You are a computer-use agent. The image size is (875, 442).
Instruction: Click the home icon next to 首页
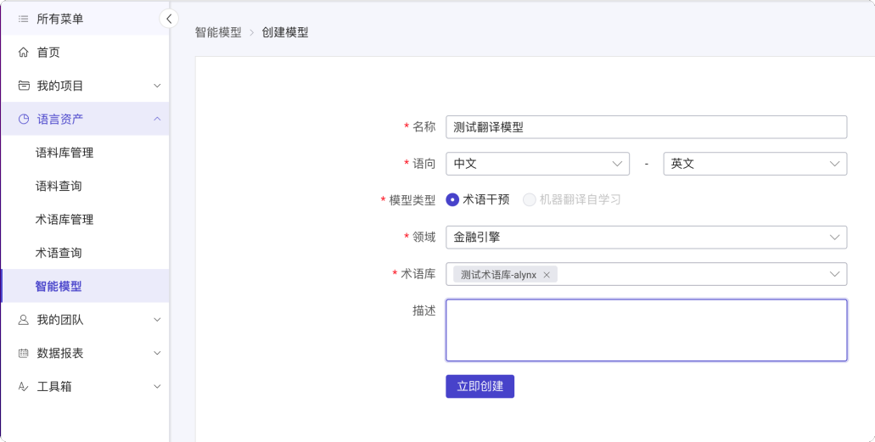24,53
